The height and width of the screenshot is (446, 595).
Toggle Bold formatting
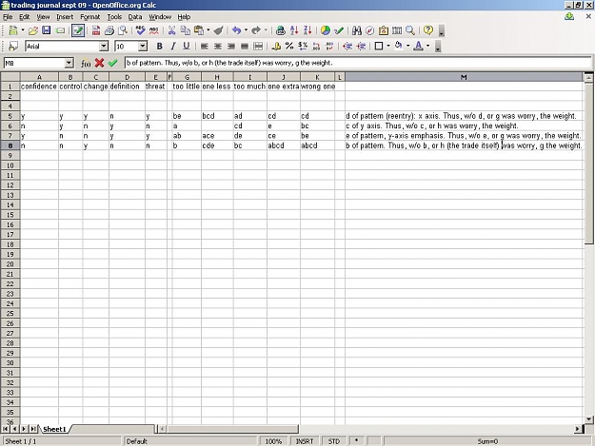coord(159,47)
